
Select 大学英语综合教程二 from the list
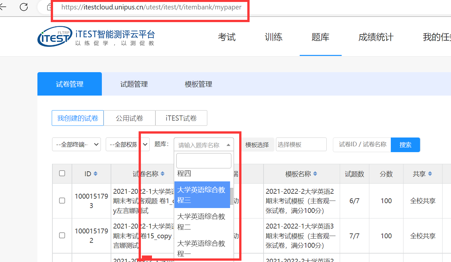pos(201,221)
